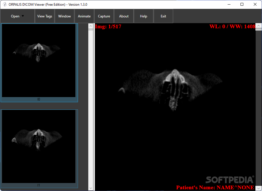Maximize the DICOM Viewer window
Image resolution: width=262 pixels, height=191 pixels.
click(242, 5)
